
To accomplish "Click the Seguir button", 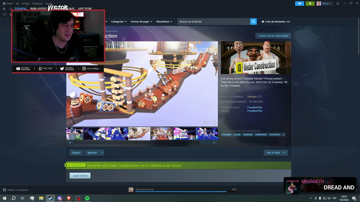I will point(76,153).
